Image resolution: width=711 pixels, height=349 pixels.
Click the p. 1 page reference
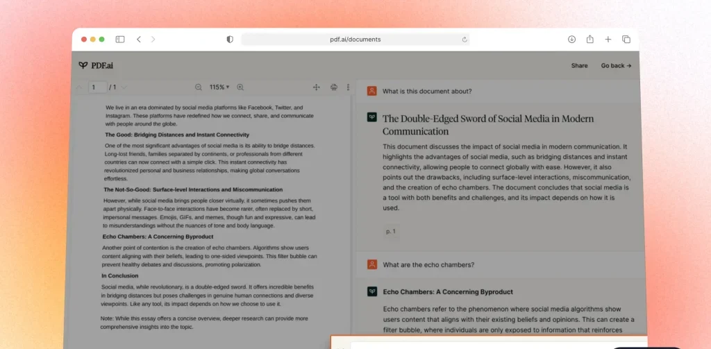[x=390, y=231]
